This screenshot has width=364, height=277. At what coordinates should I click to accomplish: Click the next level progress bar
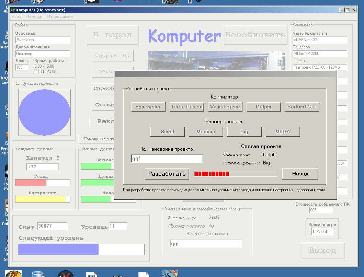click(x=81, y=249)
